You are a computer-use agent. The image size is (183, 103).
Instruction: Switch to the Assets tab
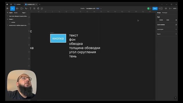point(16,13)
